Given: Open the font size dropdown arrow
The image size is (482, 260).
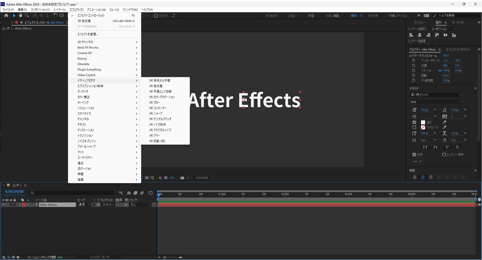Looking at the screenshot, I should (435, 110).
